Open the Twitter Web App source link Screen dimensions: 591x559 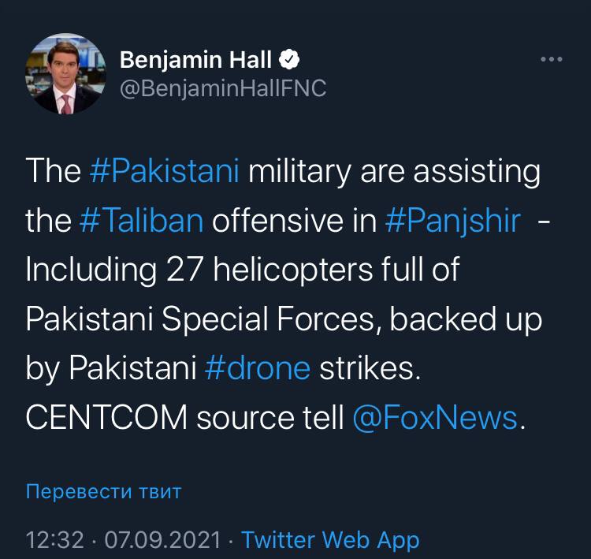330,540
